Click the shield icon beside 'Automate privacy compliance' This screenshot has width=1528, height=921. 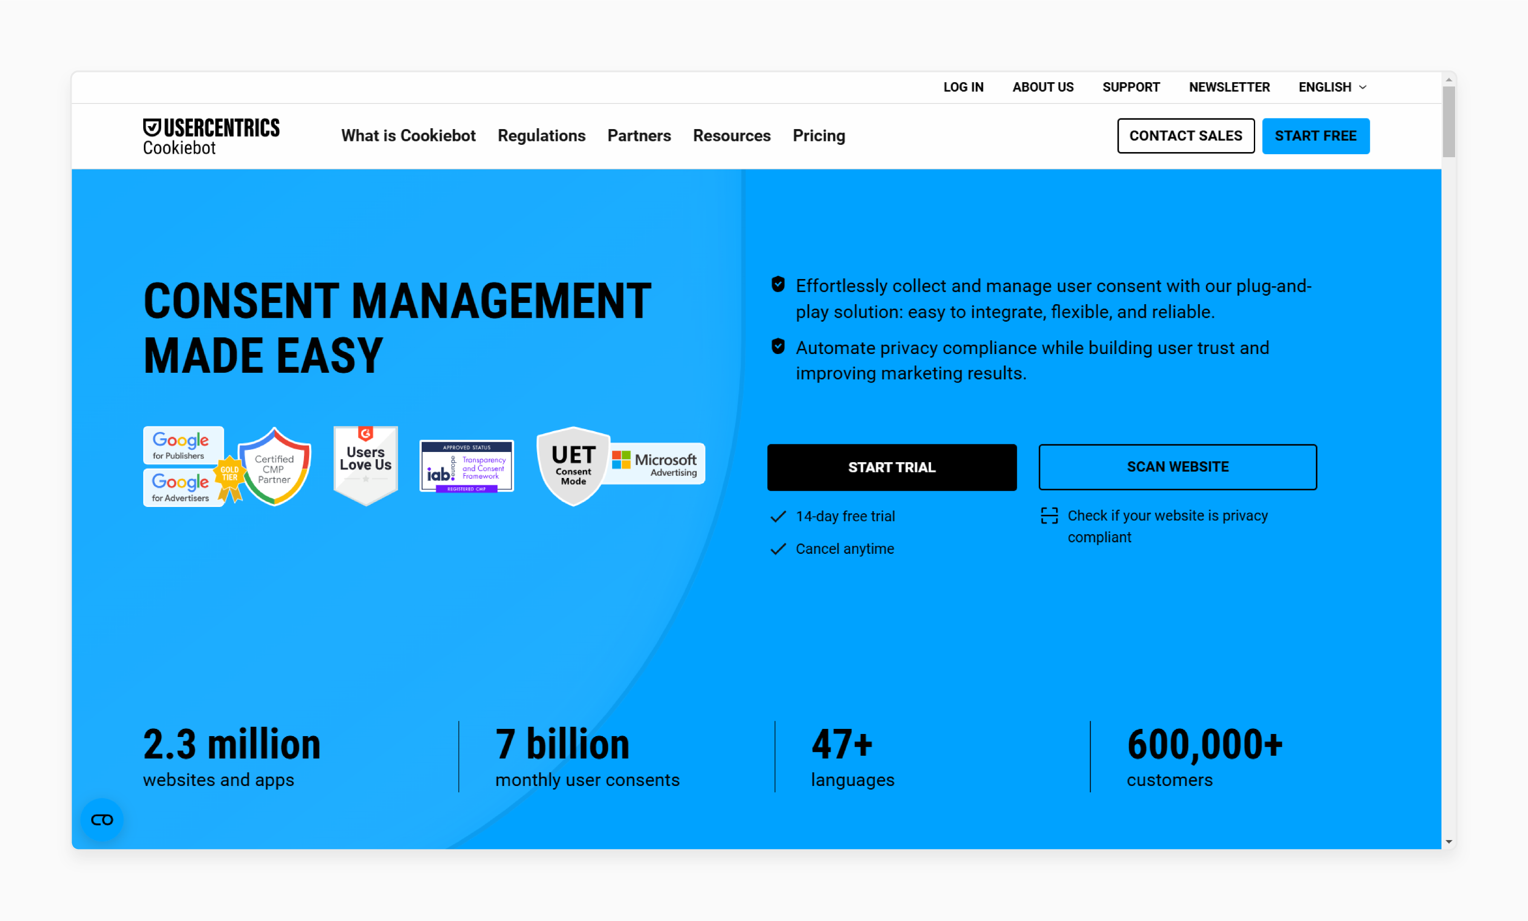click(x=778, y=346)
